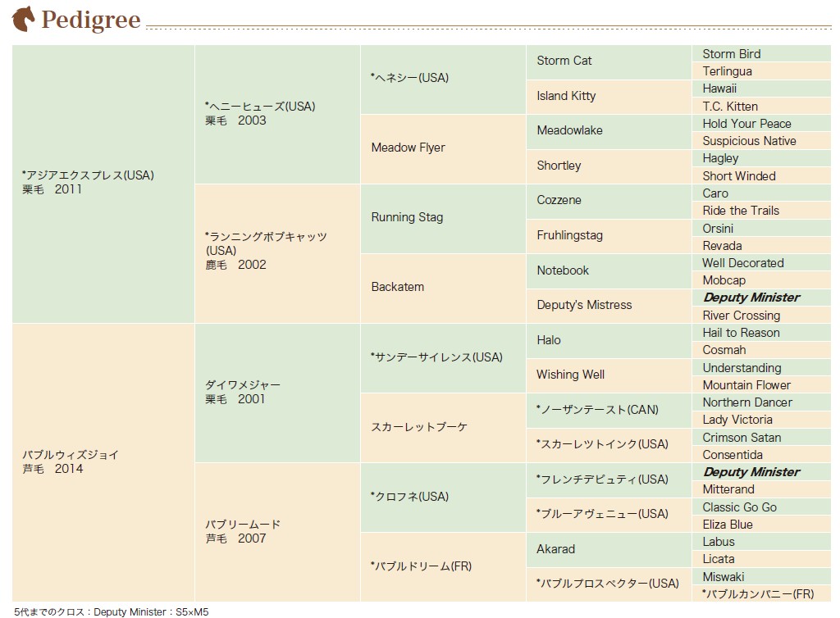Select the アジアエクスプレス(USA) sire cell
The image size is (840, 618).
[x=103, y=184]
